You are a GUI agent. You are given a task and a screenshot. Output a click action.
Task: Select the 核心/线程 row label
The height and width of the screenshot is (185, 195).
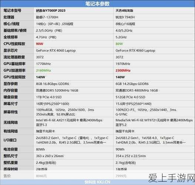[11, 24]
